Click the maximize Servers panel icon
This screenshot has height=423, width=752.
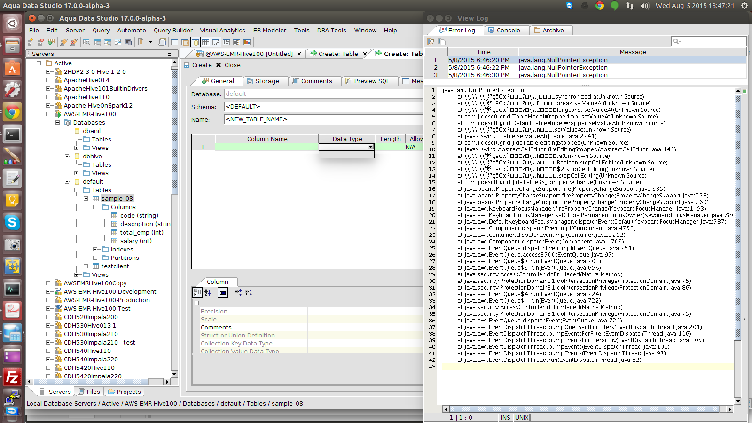(170, 54)
